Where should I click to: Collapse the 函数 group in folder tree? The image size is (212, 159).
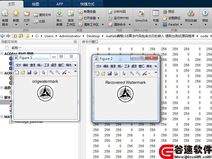[x=2, y=88]
